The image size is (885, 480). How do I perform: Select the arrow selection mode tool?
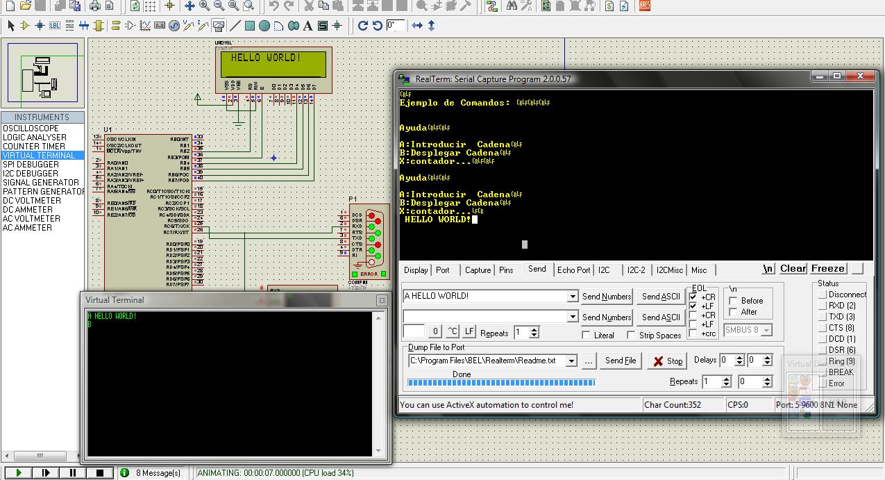(x=10, y=26)
